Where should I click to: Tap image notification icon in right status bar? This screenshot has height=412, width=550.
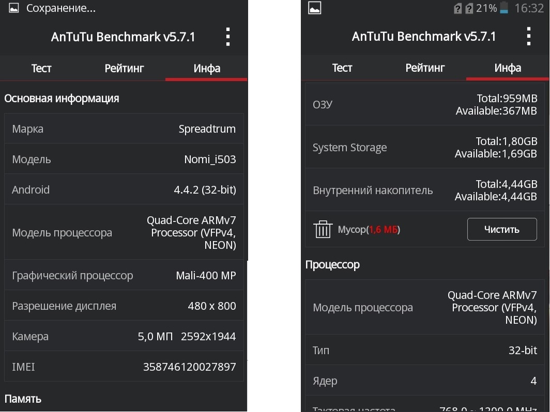315,8
